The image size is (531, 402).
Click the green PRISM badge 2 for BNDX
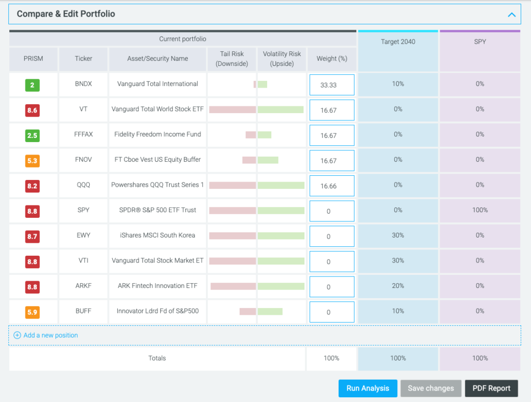tap(33, 85)
